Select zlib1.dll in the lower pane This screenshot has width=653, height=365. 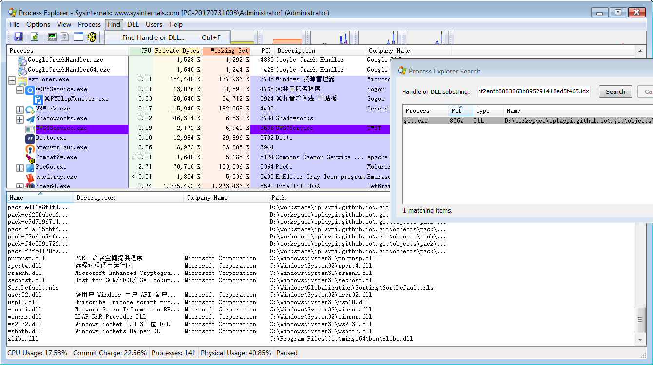click(x=23, y=339)
